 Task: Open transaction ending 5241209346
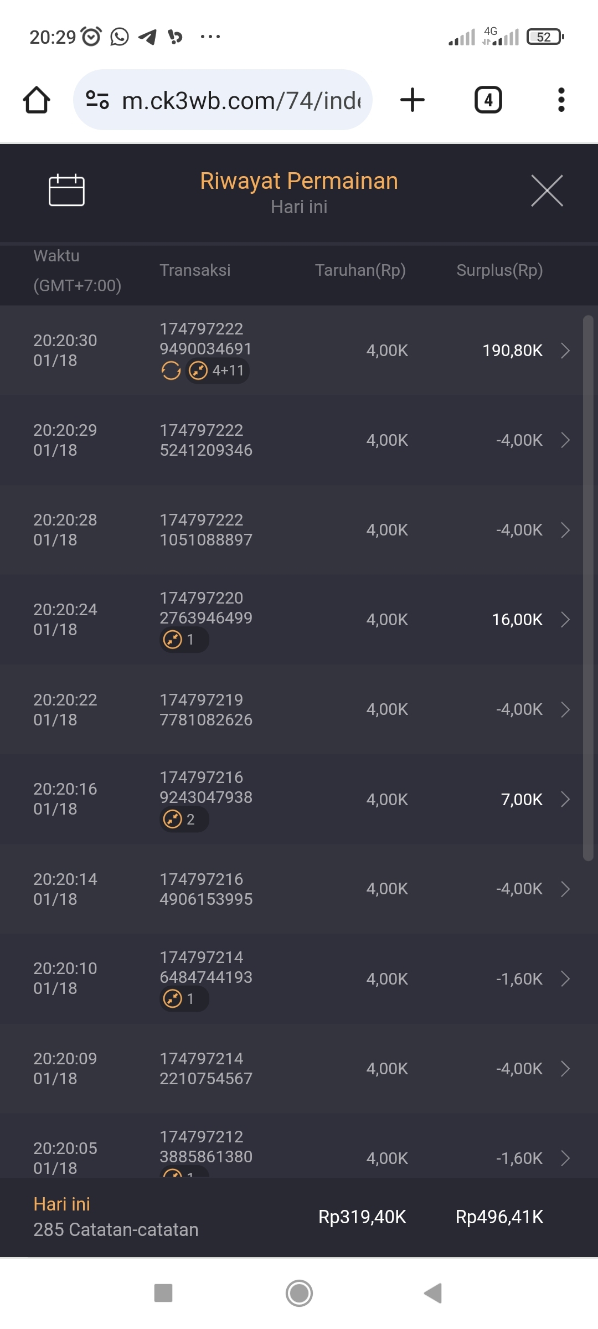point(205,440)
